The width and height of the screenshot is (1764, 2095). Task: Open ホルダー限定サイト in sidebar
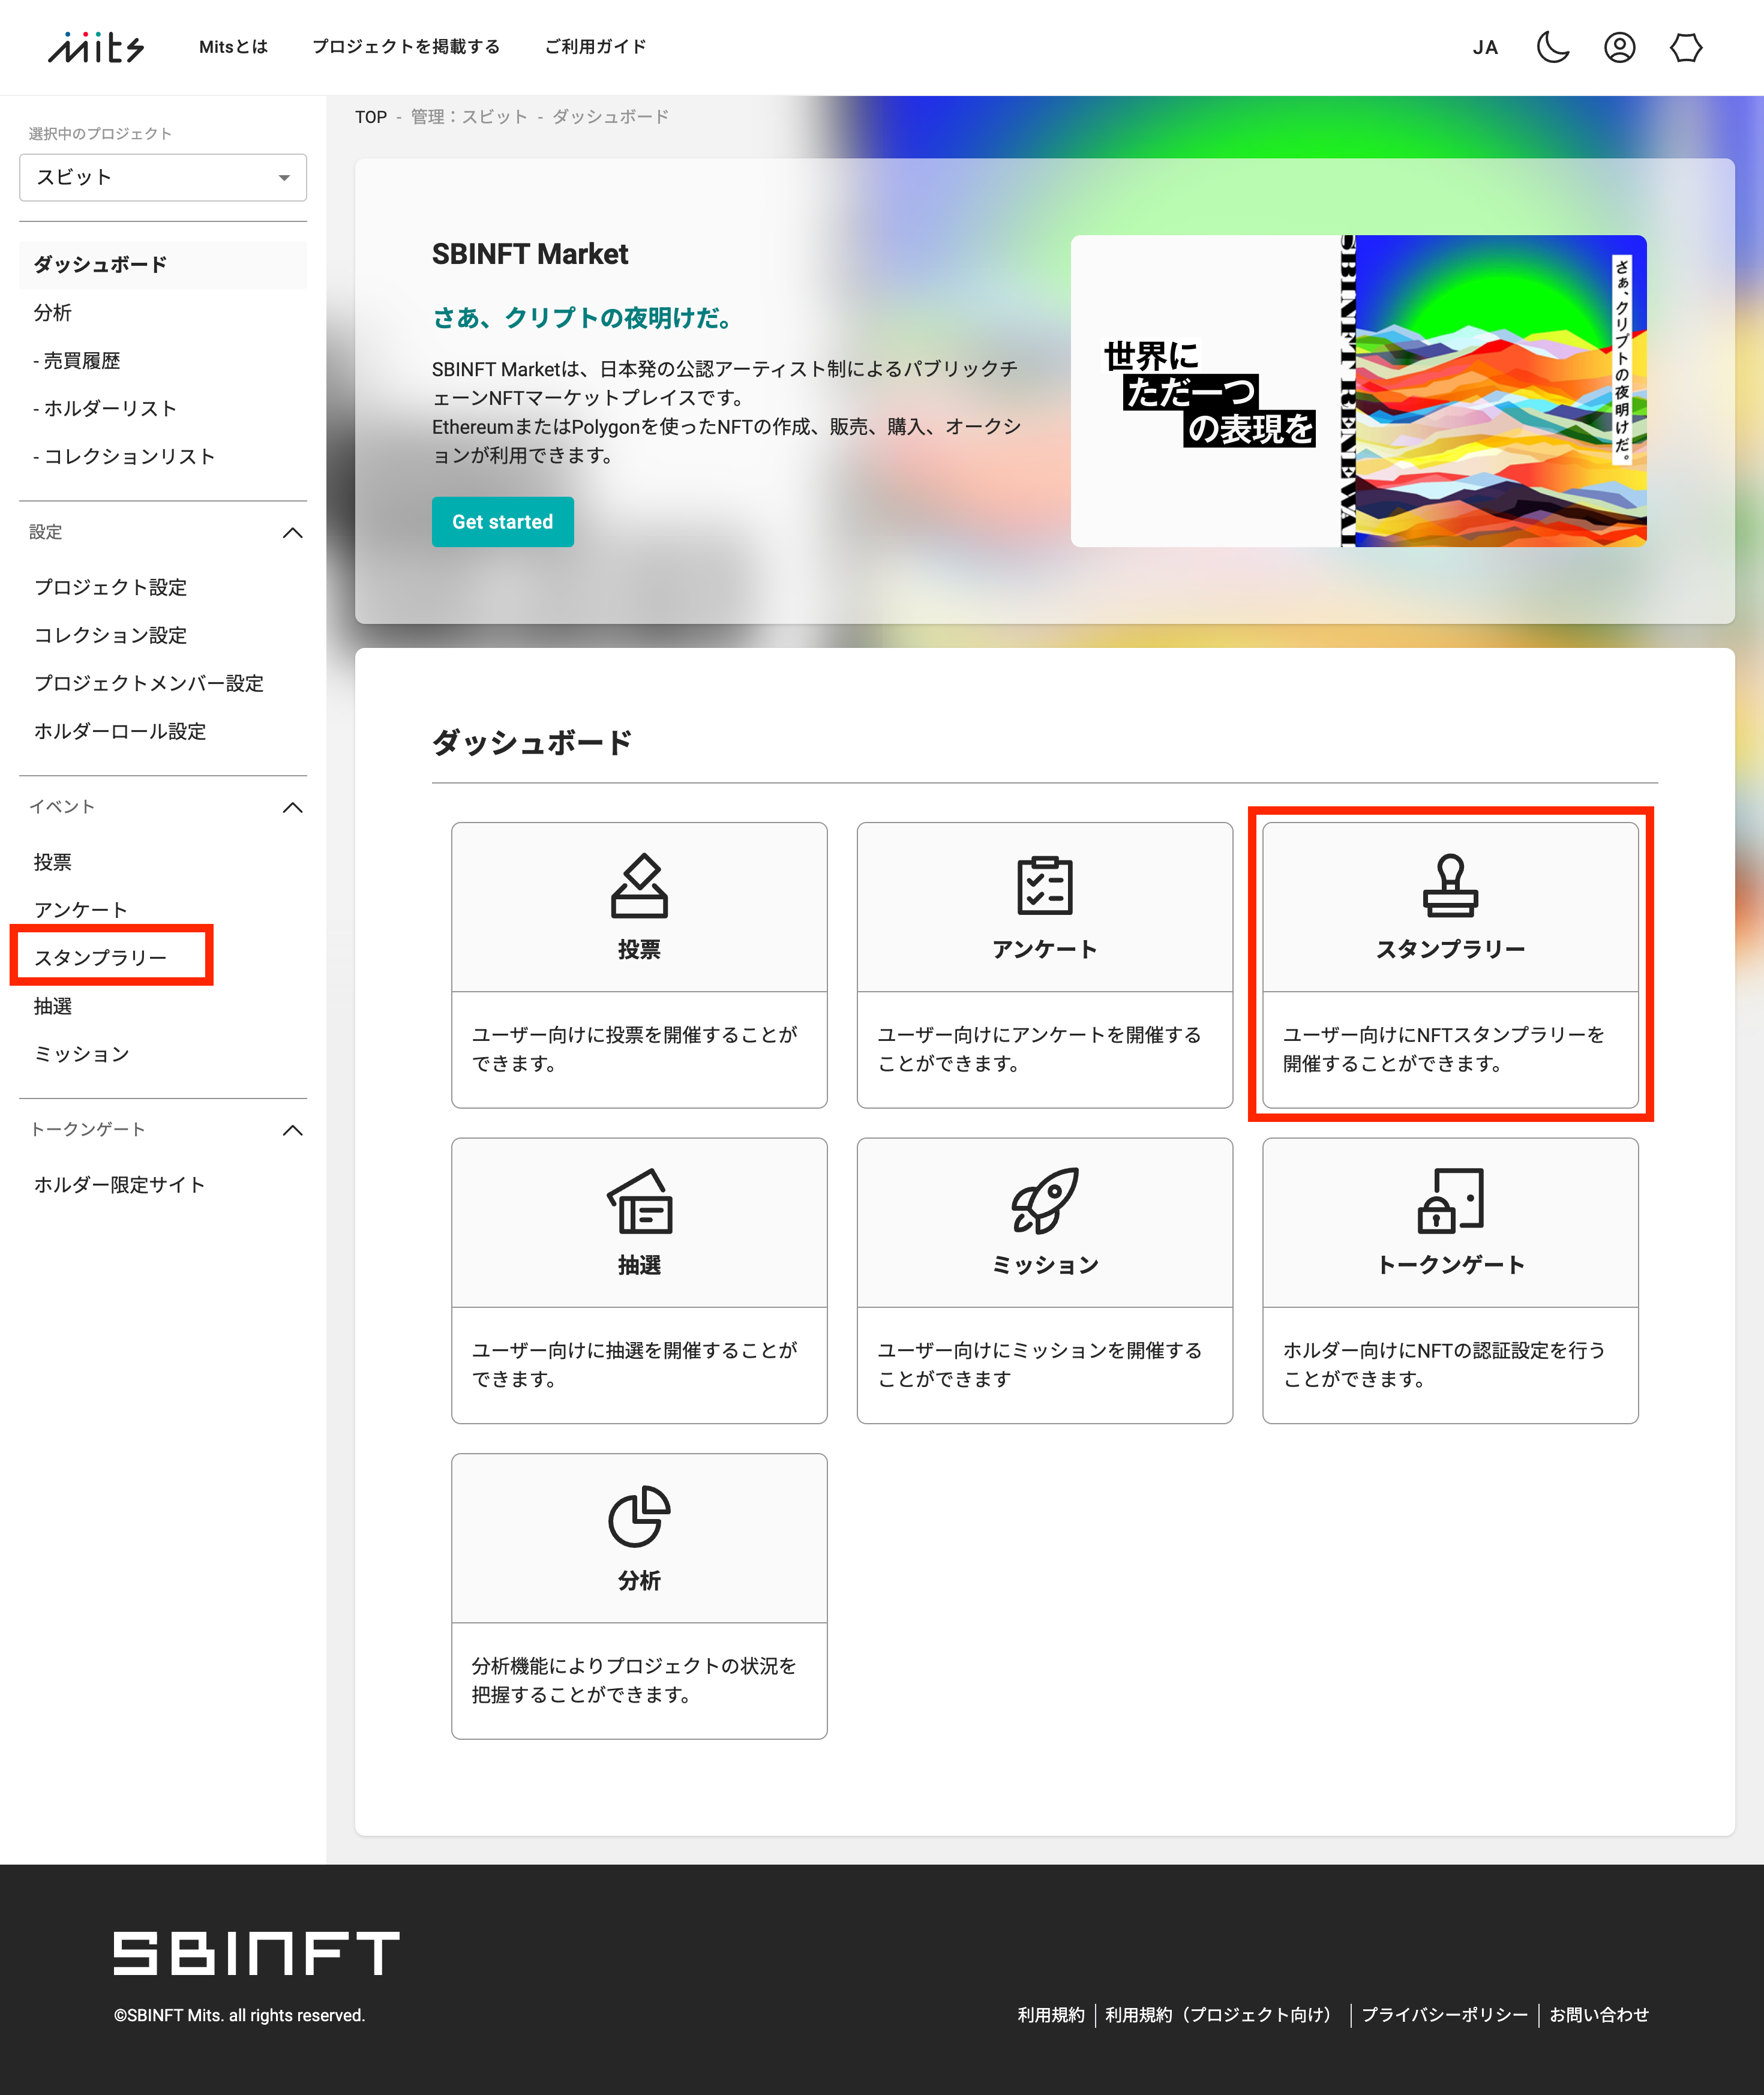pos(119,1185)
